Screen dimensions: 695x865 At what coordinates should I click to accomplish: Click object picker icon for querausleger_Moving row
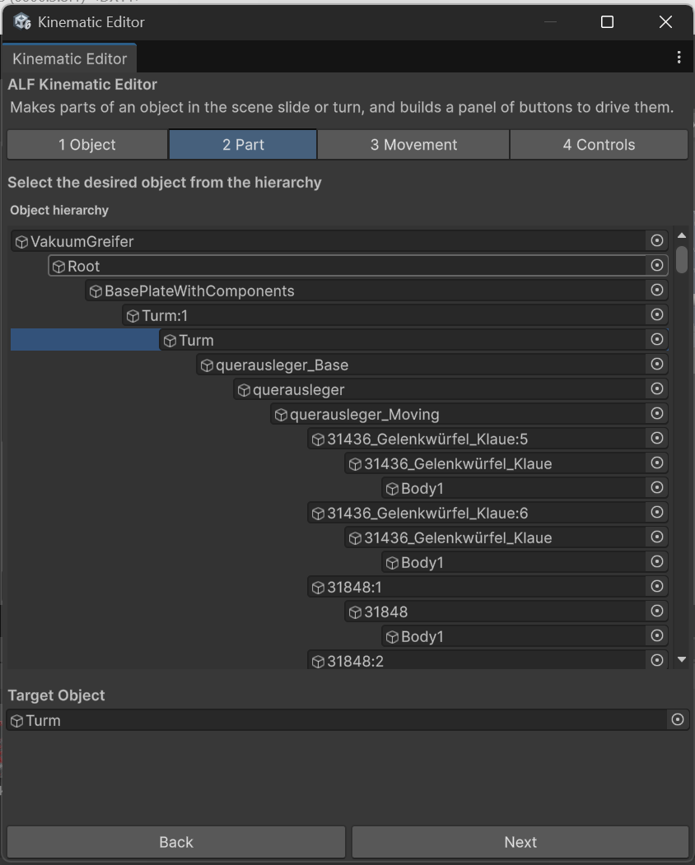[x=657, y=413]
